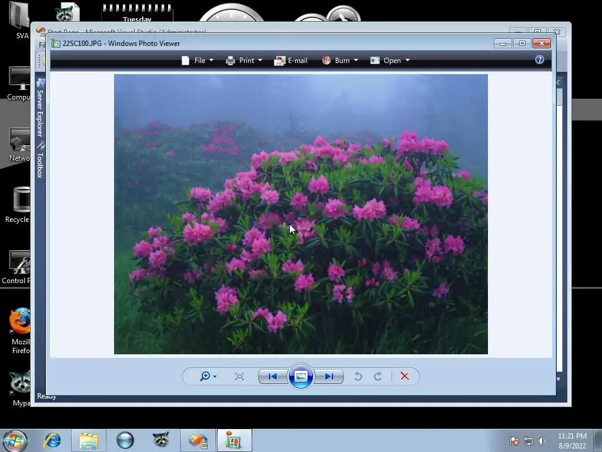Open the Action Center flag icon
602x452 pixels.
click(x=514, y=441)
